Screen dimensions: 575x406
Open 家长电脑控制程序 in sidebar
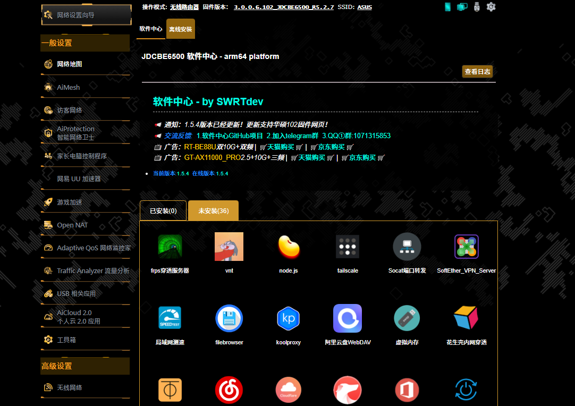[86, 156]
